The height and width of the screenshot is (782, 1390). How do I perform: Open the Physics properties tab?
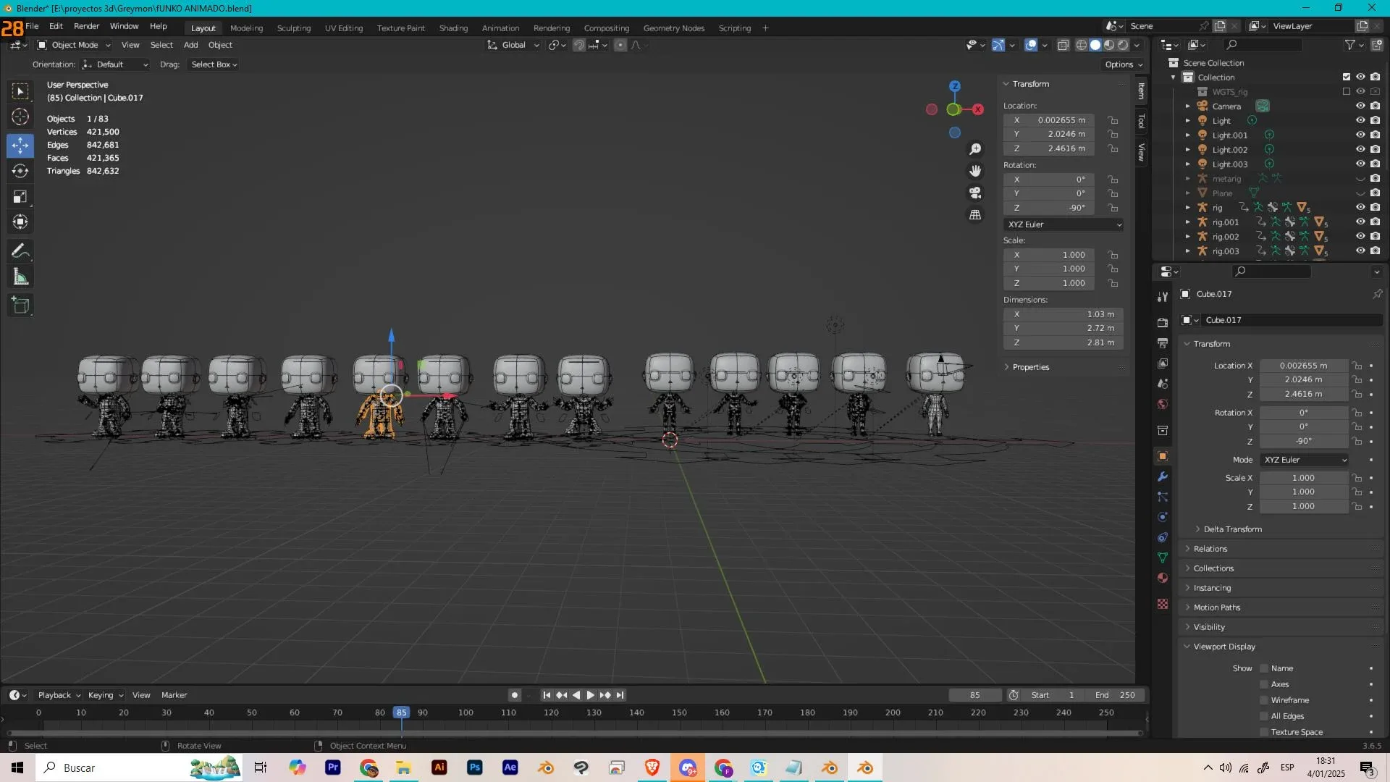click(x=1163, y=517)
